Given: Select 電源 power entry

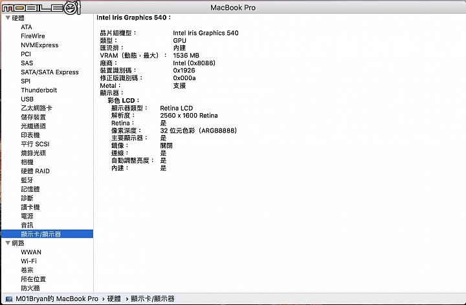Looking at the screenshot, I should (27, 216).
